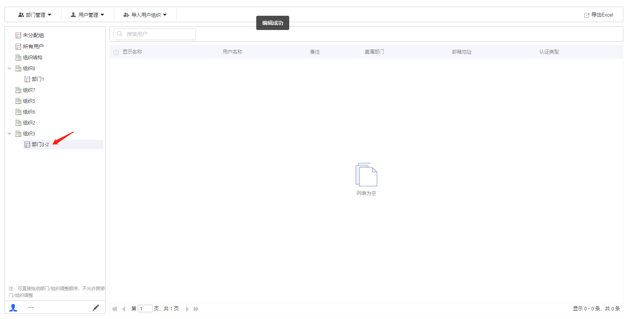Toggle the select-all checkbox in the table header
Image resolution: width=629 pixels, height=319 pixels.
pyautogui.click(x=116, y=52)
